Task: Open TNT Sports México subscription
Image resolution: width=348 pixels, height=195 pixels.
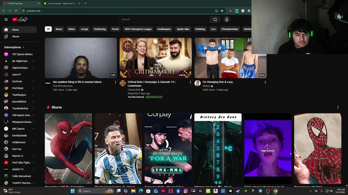Action: tap(19, 54)
